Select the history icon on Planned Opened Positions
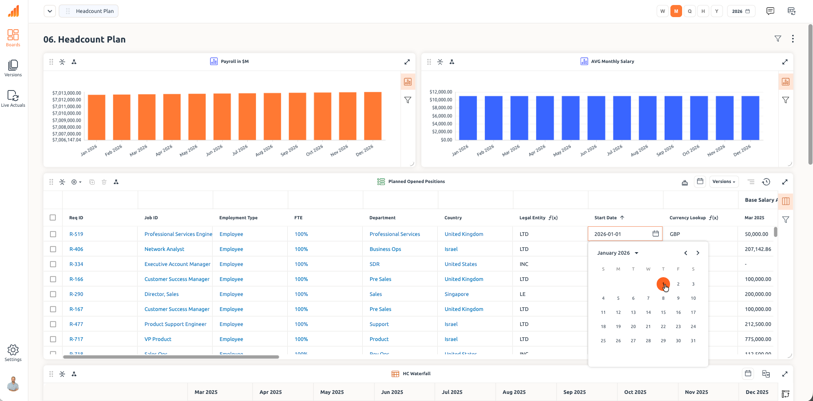Screen dimensions: 813x401 [x=766, y=182]
